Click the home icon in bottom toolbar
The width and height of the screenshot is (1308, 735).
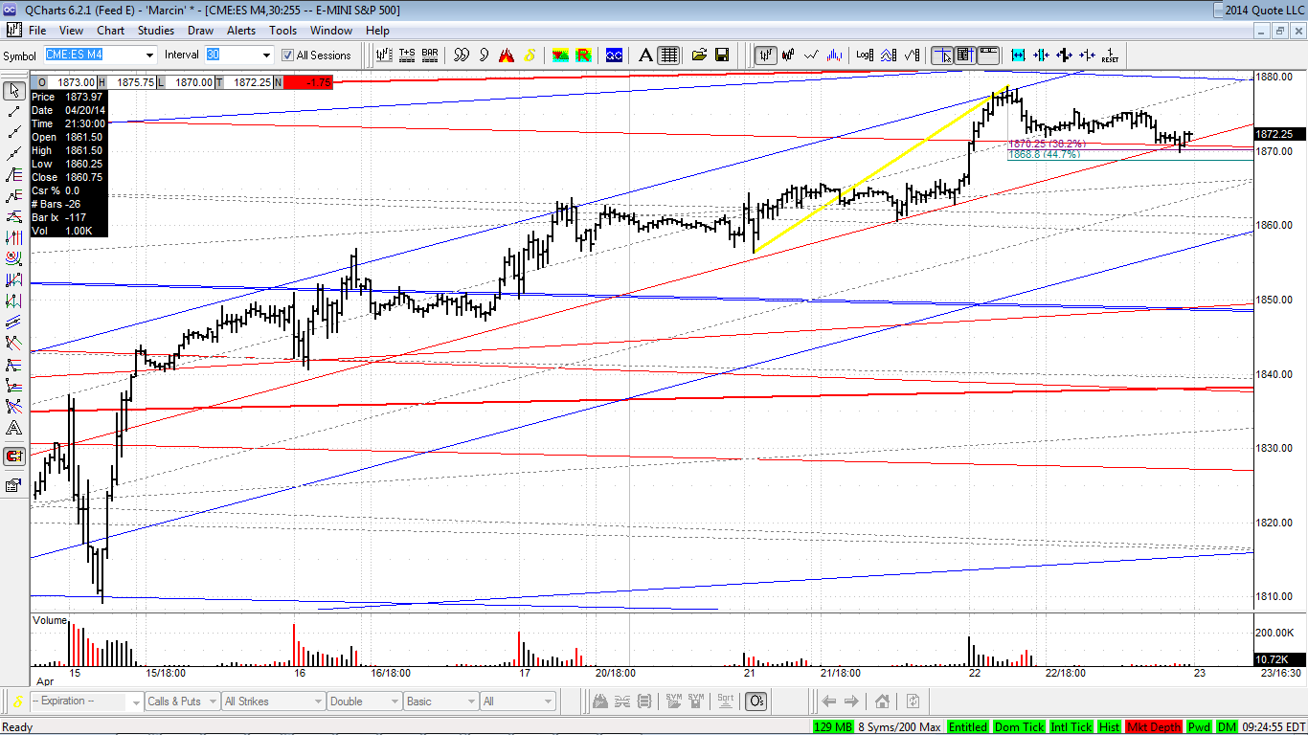[883, 702]
